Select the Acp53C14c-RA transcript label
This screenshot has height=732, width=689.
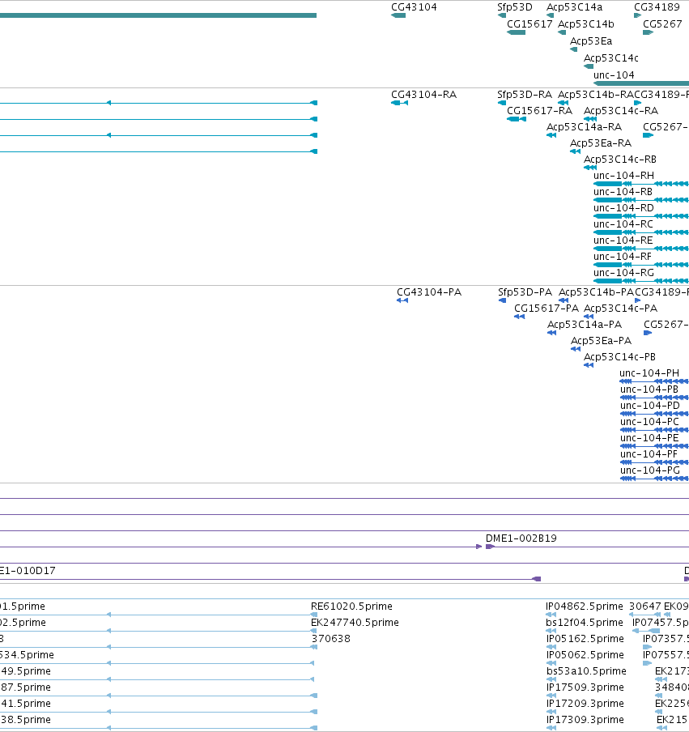click(x=620, y=111)
